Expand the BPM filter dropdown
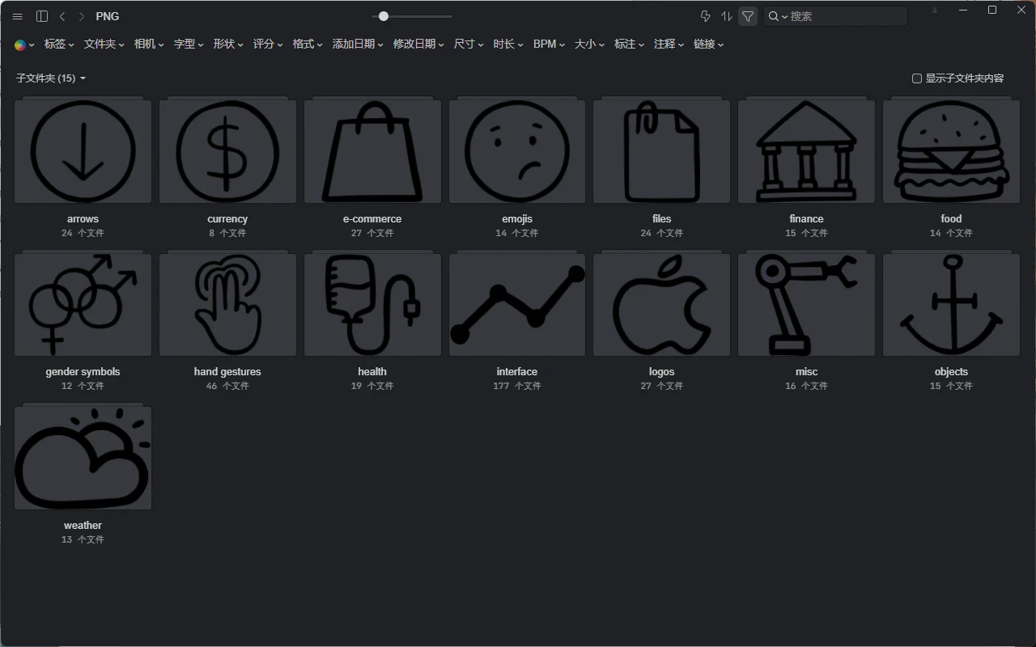1036x647 pixels. coord(549,44)
